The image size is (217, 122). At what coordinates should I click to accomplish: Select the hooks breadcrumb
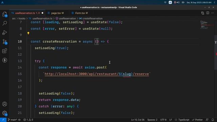(22, 19)
